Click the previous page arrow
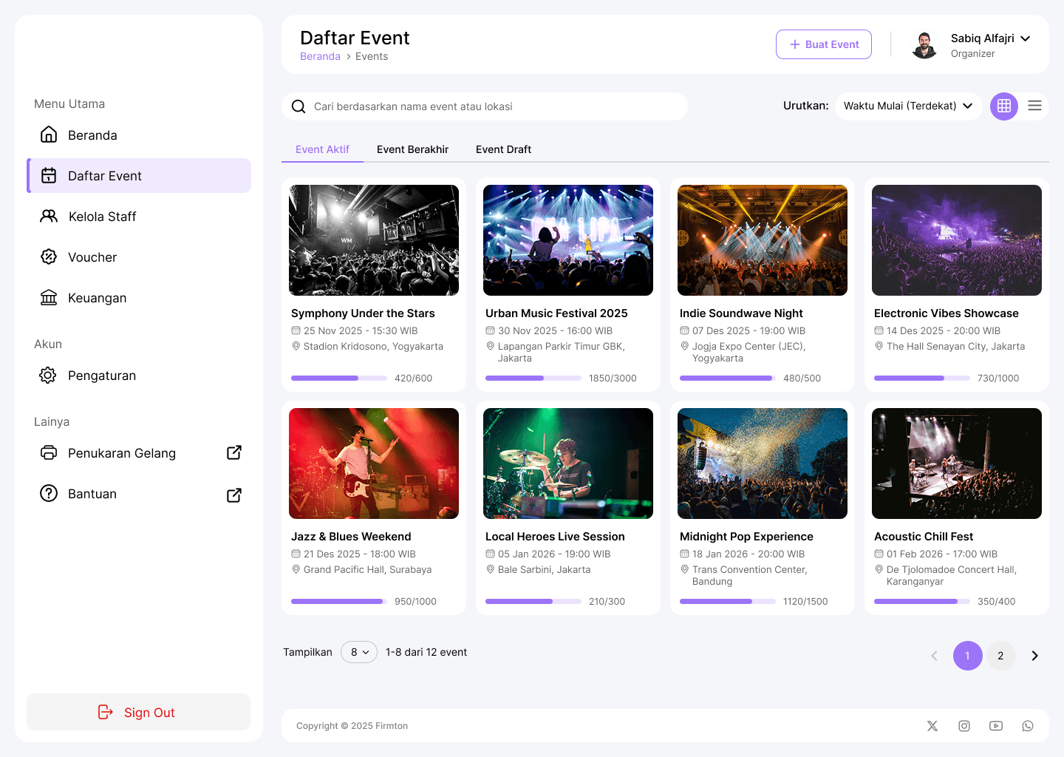1064x757 pixels. tap(934, 656)
